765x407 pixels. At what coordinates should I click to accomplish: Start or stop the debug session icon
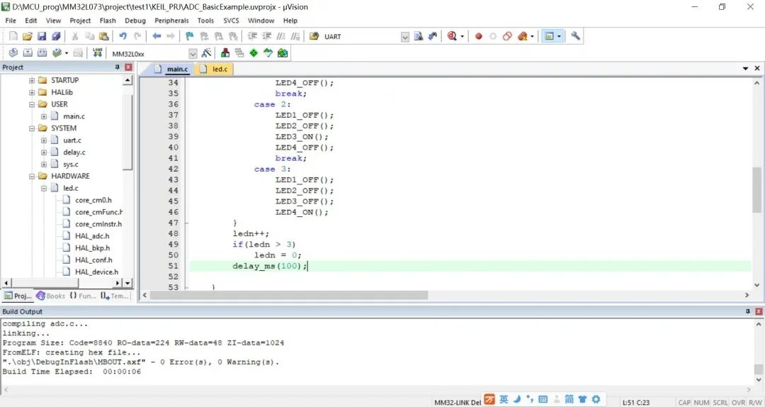[x=453, y=36]
